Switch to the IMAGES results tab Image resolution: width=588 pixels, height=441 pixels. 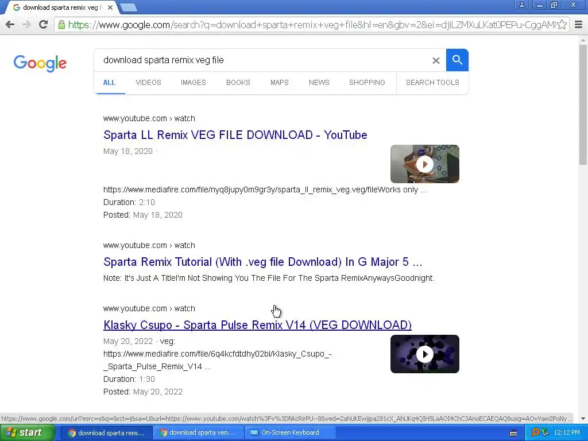tap(194, 83)
